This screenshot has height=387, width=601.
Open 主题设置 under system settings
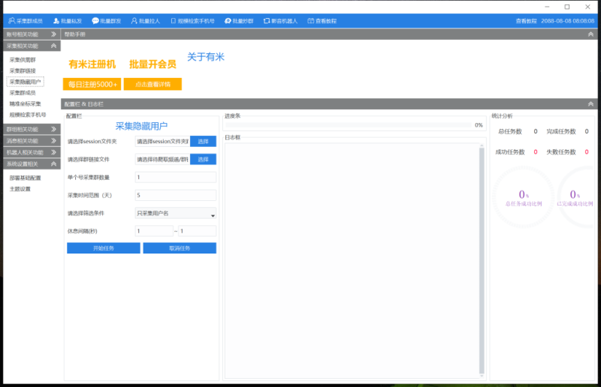click(x=20, y=189)
